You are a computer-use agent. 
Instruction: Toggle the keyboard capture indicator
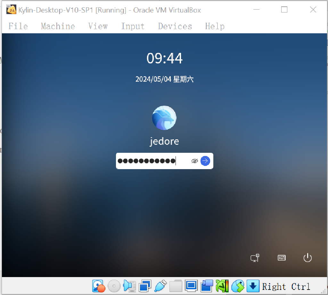[253, 285]
